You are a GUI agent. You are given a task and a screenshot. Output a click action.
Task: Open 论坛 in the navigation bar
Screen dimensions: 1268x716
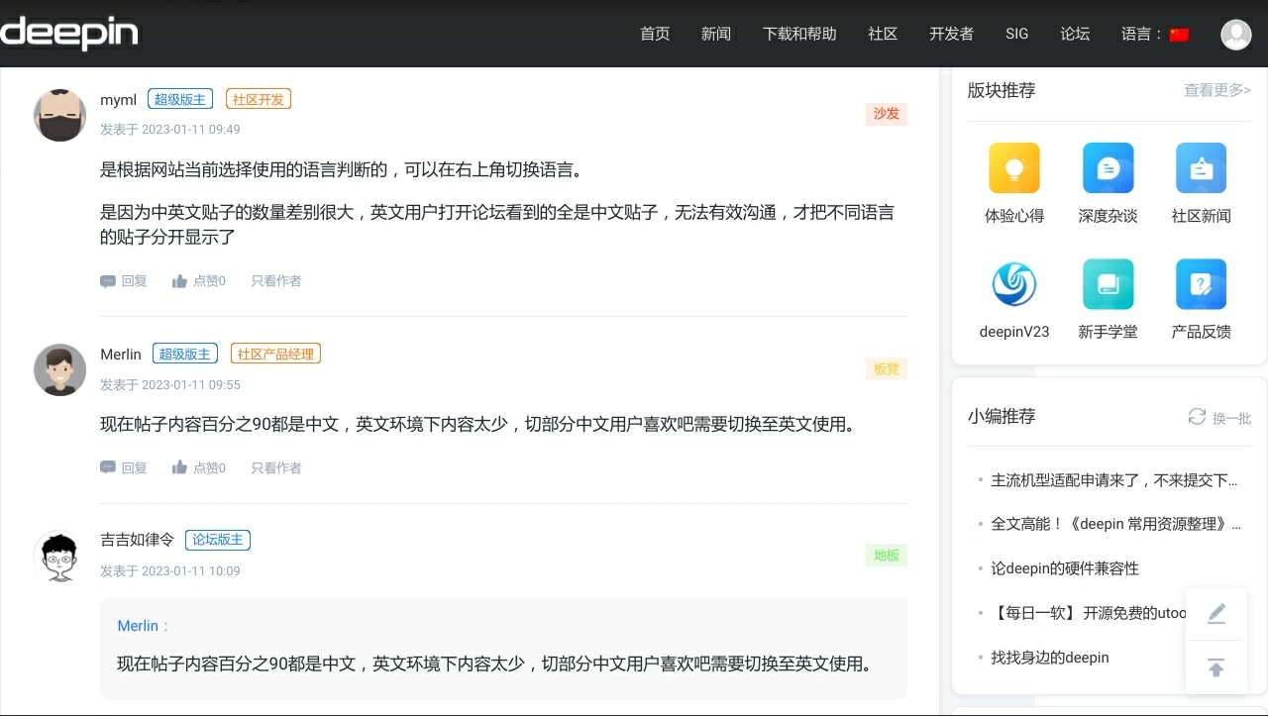pyautogui.click(x=1075, y=34)
